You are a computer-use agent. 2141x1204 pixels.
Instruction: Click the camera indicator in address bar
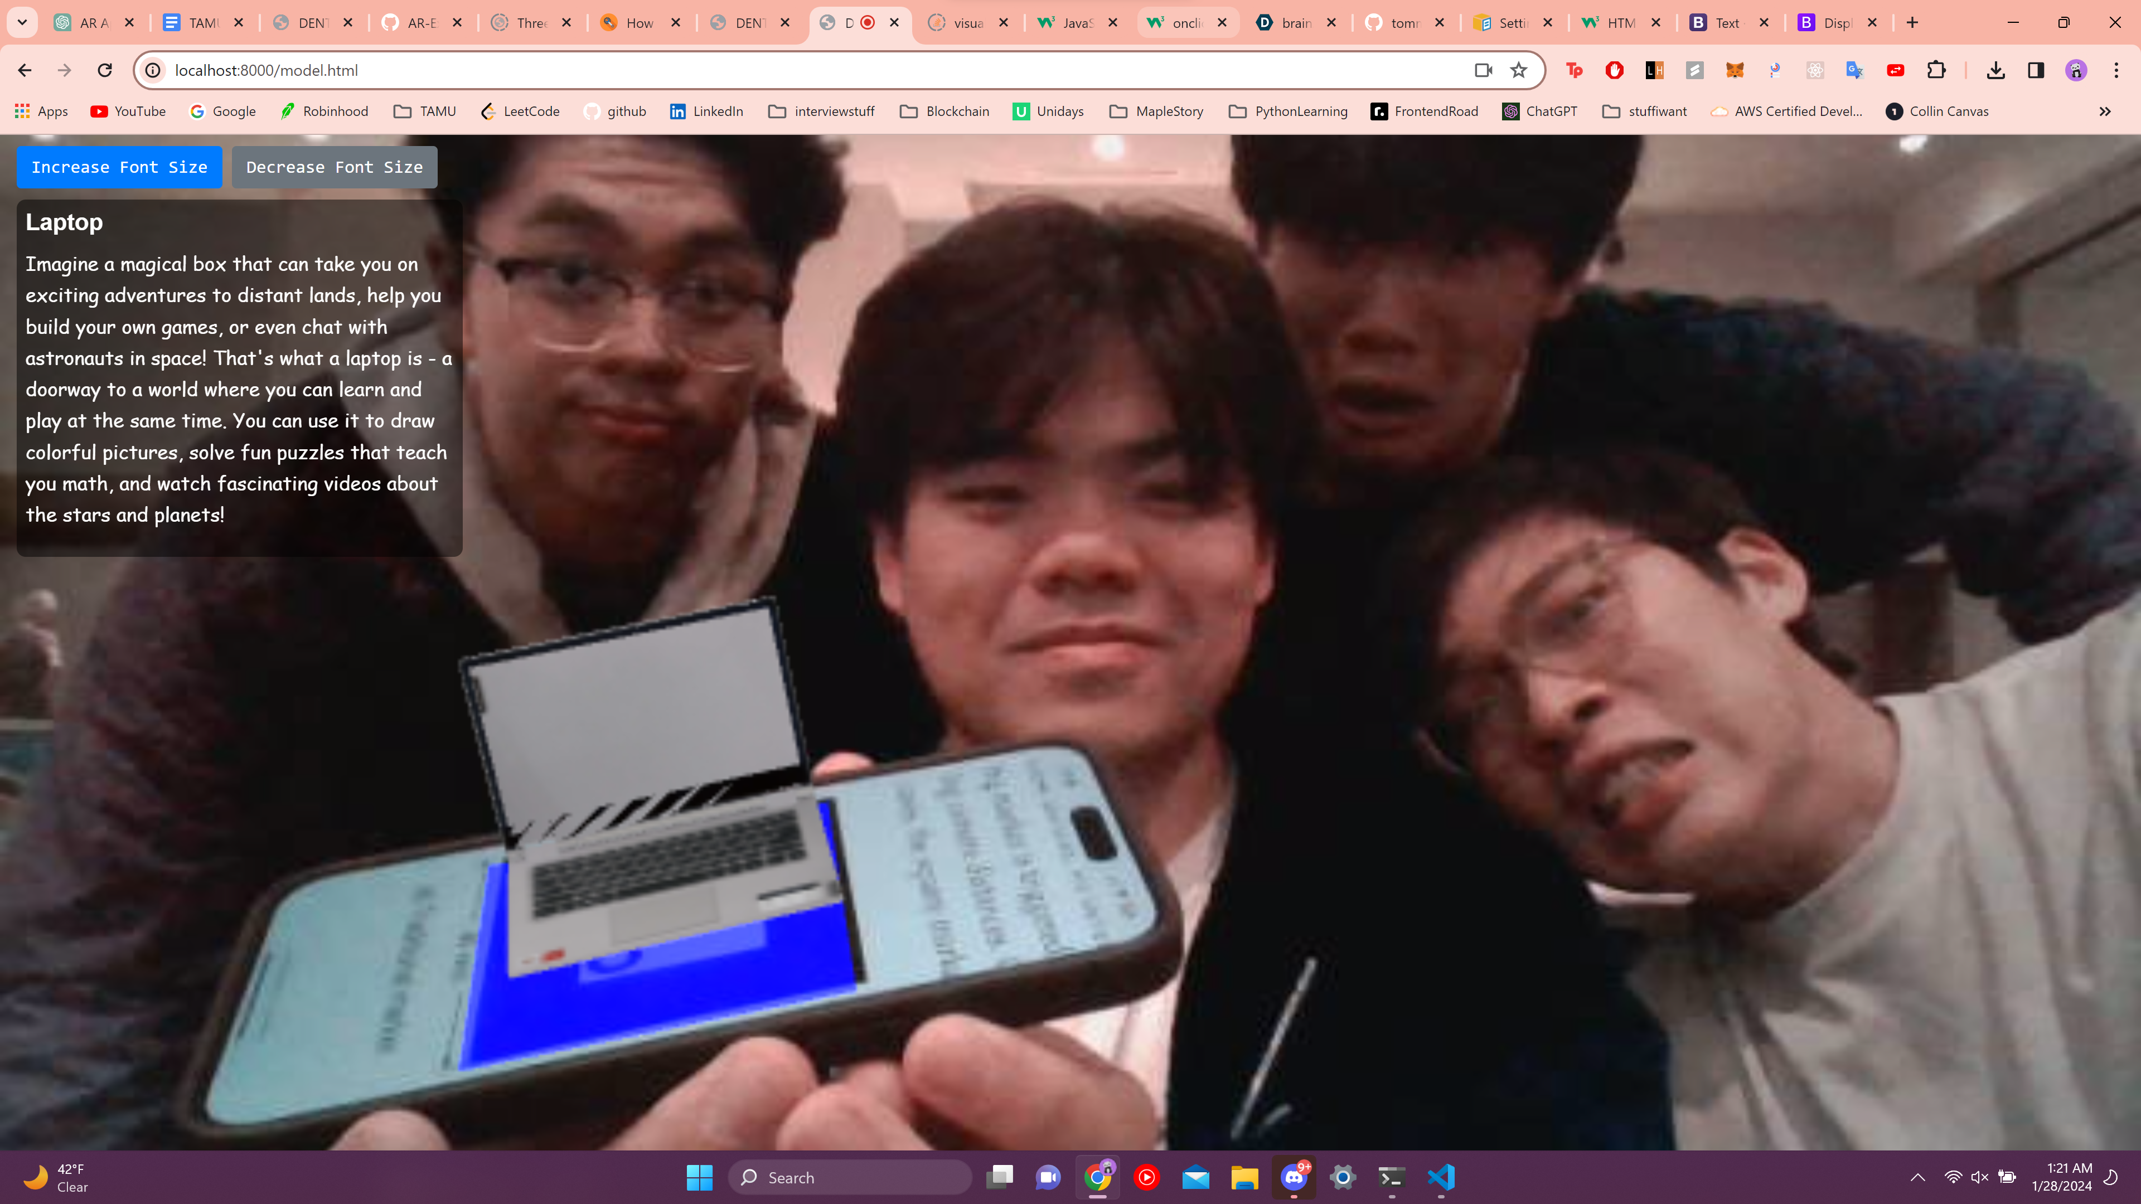point(1484,71)
